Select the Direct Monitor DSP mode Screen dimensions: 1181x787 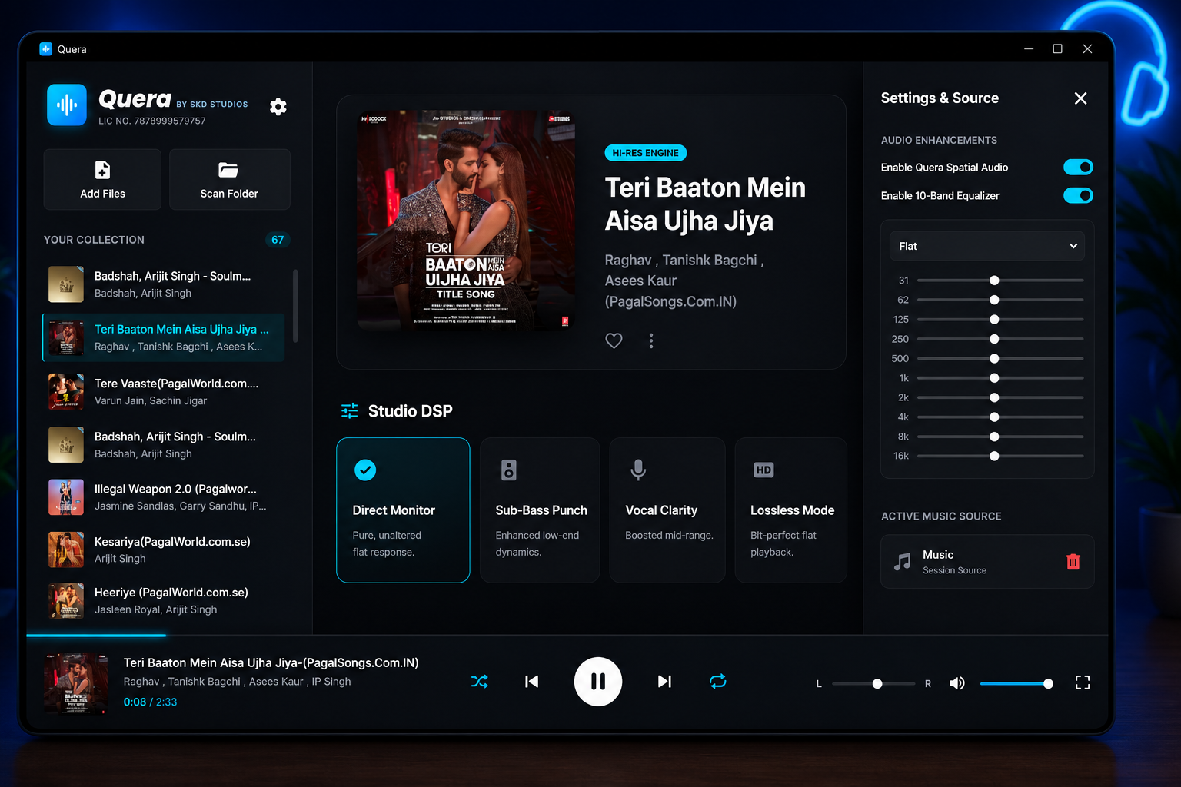tap(403, 510)
